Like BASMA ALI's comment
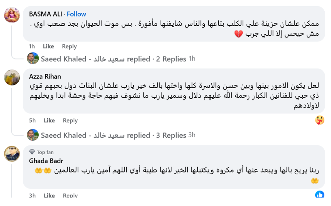 [48, 46]
